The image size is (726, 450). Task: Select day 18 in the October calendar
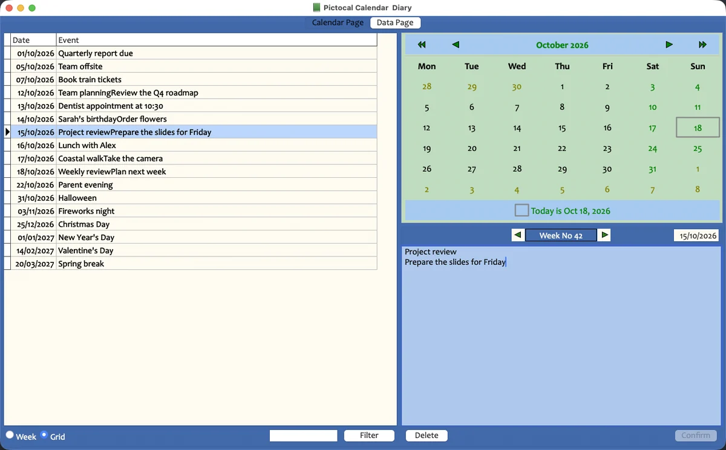point(698,128)
